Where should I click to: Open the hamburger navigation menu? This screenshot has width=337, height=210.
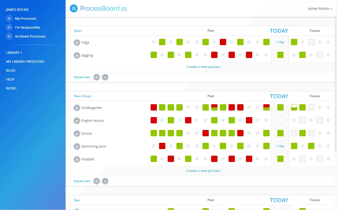point(74,8)
